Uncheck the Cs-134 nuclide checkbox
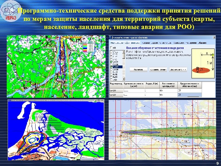 click(111, 62)
